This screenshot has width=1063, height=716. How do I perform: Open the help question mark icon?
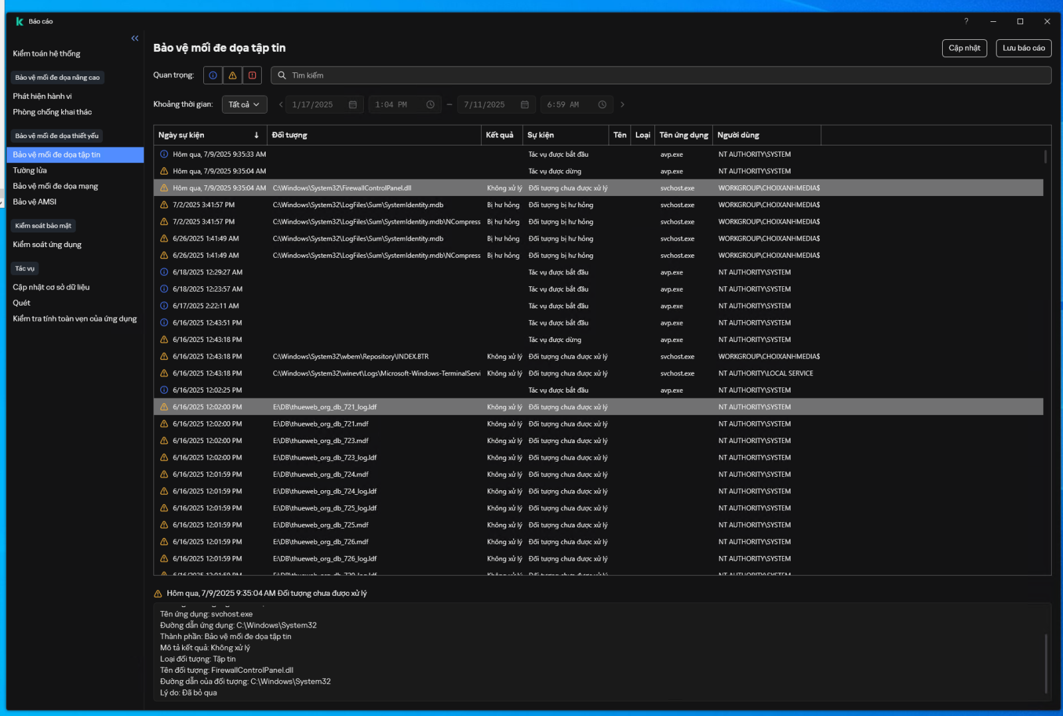click(x=966, y=21)
